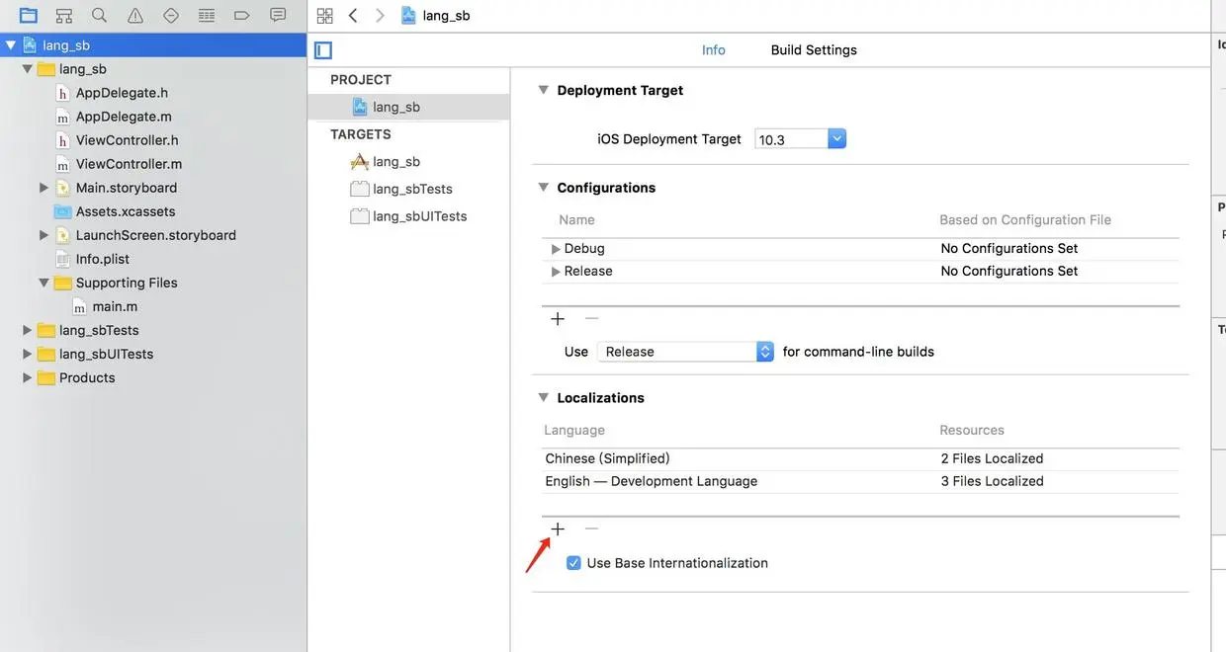
Task: Click the 10.3 deployment target field
Action: click(x=791, y=139)
